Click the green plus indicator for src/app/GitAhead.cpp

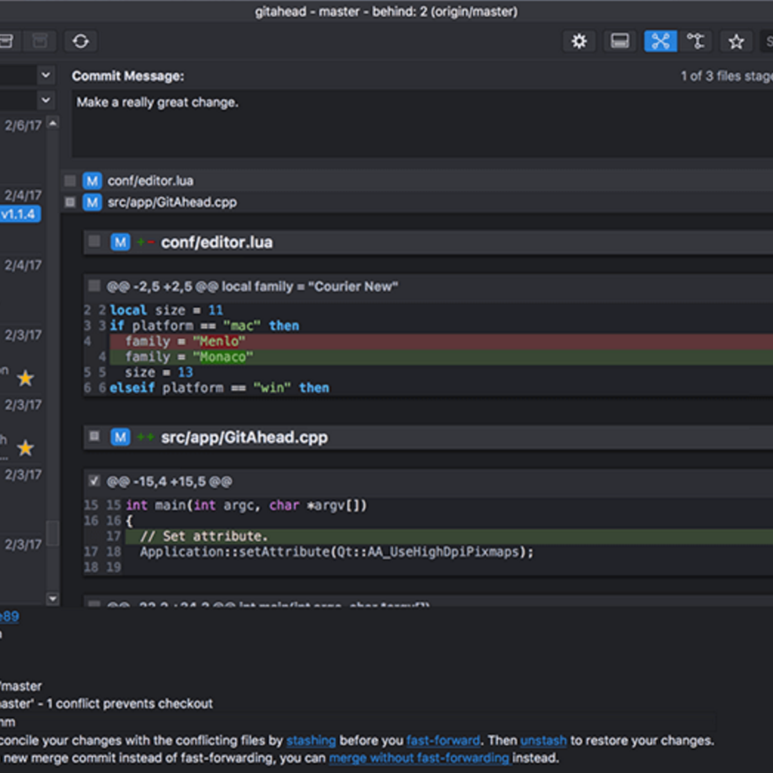(x=145, y=437)
